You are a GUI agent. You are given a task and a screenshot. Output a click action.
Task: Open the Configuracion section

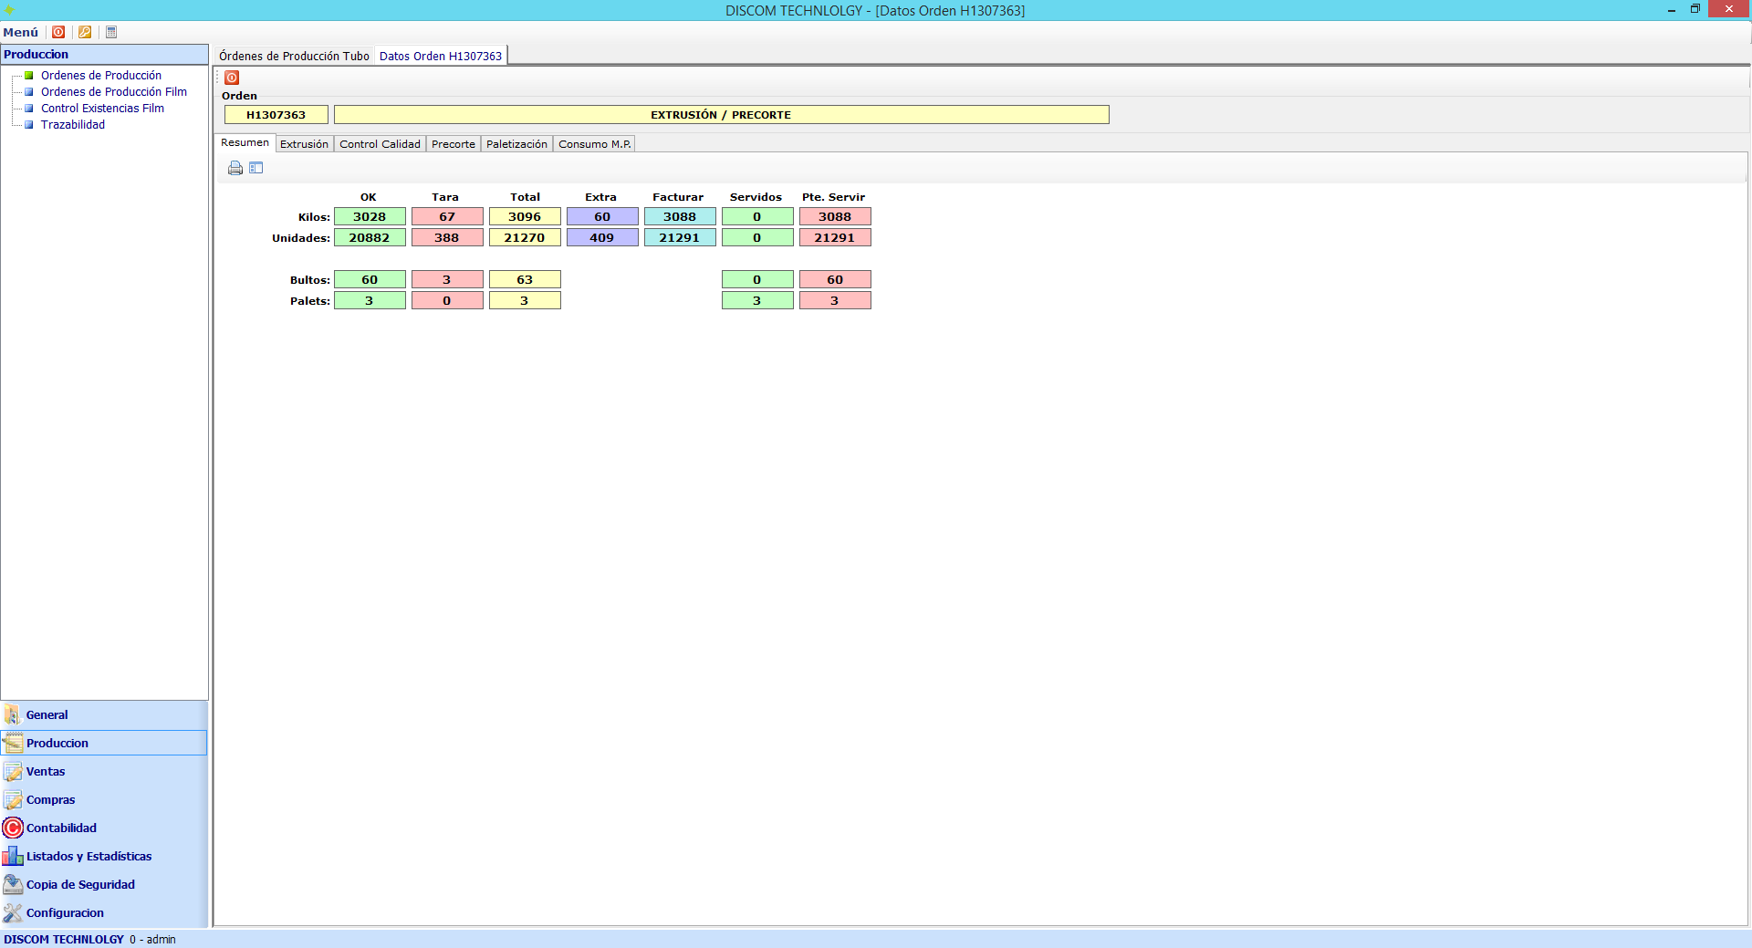pos(65,912)
